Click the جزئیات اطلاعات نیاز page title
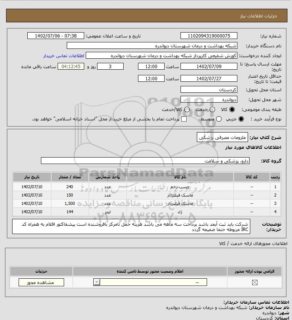292x320 pixels. coord(259,16)
